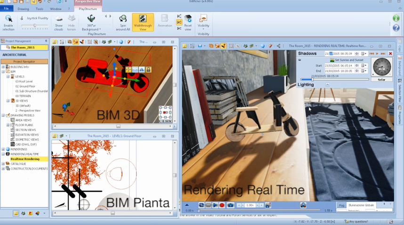
Task: Select Realtime Rendering tree item
Action: (x=25, y=159)
